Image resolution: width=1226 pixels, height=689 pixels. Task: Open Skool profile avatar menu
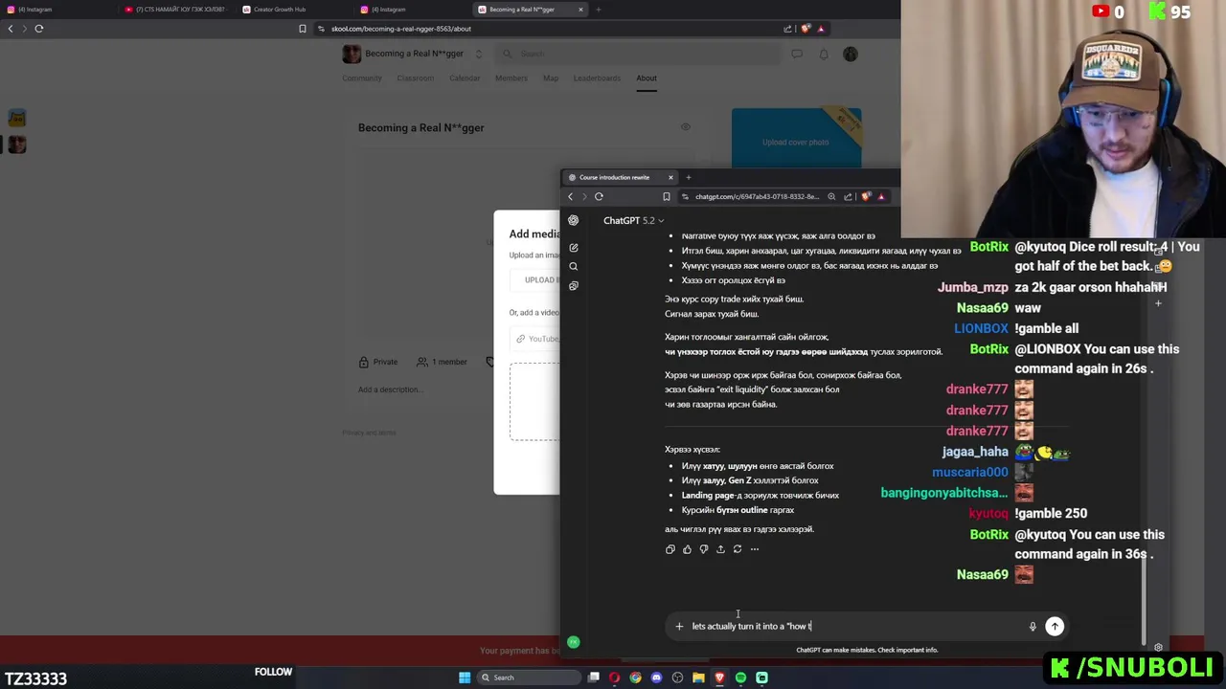(851, 55)
